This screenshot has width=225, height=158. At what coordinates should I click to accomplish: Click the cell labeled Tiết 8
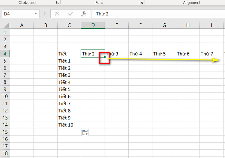pyautogui.click(x=69, y=111)
